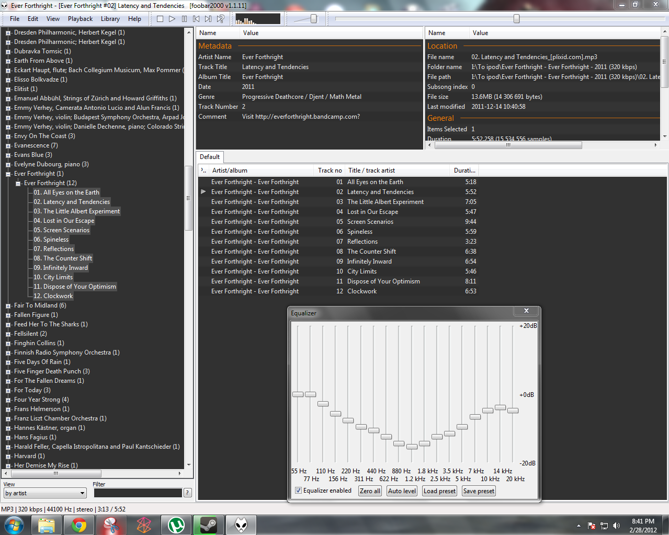Image resolution: width=669 pixels, height=535 pixels.
Task: Click the library tree vertical scrollbar thumb
Action: [x=189, y=199]
